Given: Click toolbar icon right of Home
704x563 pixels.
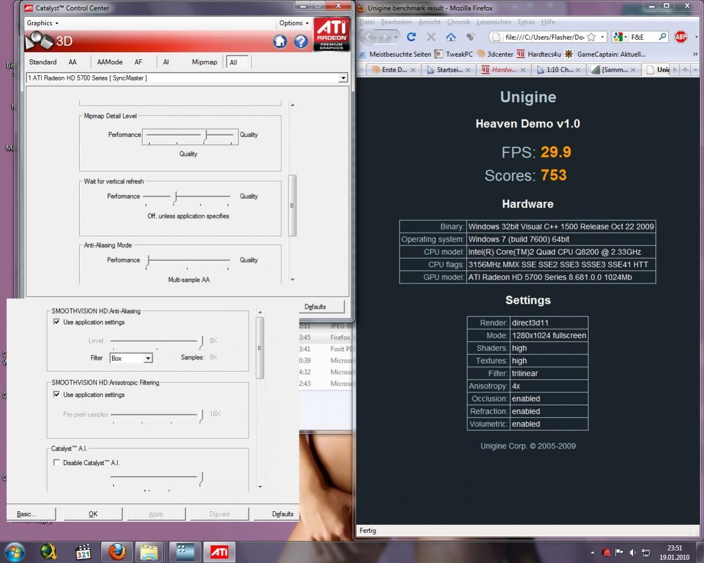Looking at the screenshot, I should click(x=470, y=37).
